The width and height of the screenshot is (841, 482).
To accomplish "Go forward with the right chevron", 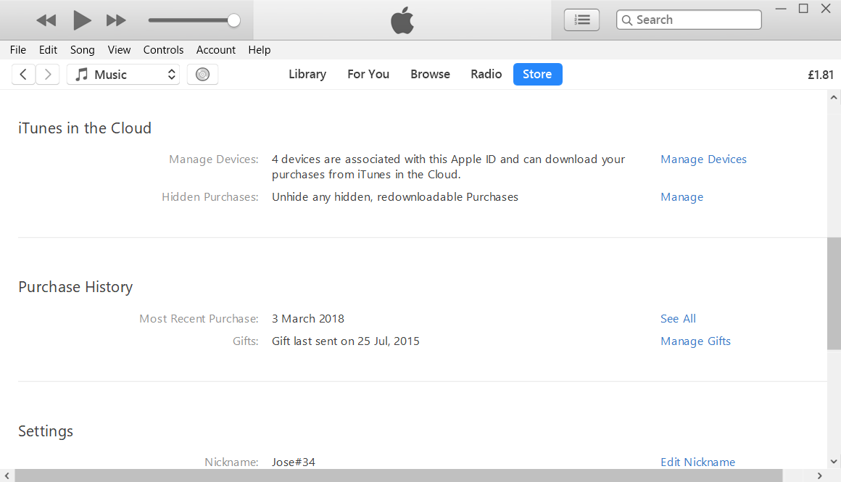I will click(x=47, y=74).
